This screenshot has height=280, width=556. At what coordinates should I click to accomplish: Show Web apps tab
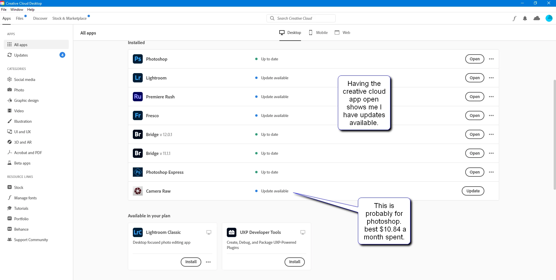pos(343,32)
